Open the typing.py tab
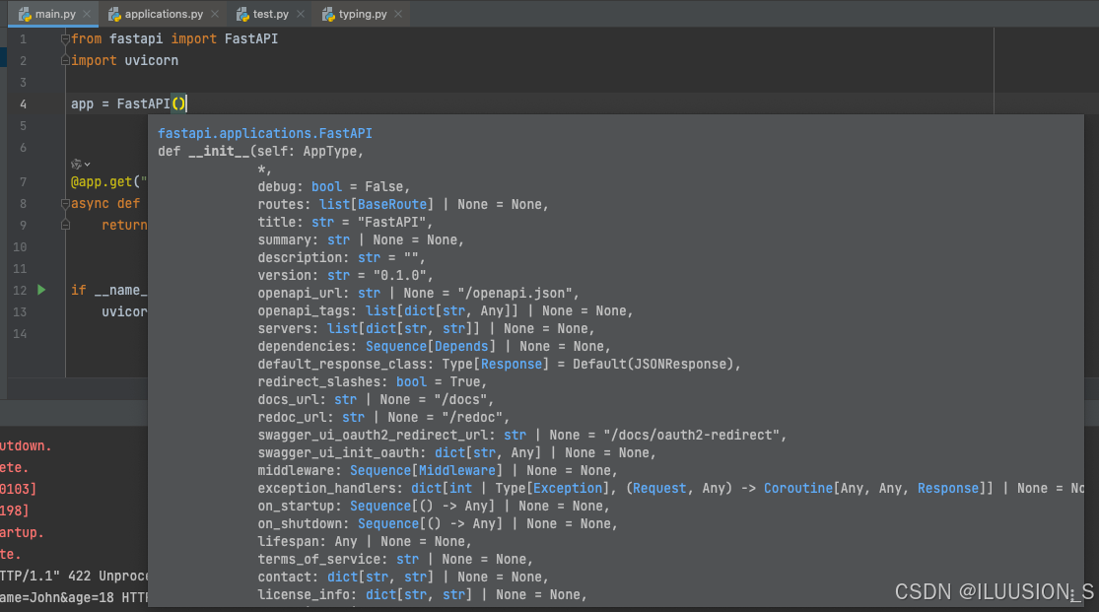 [x=362, y=14]
